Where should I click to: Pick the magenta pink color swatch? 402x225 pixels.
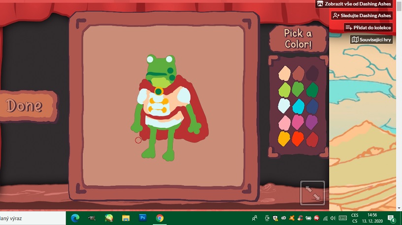(298, 122)
